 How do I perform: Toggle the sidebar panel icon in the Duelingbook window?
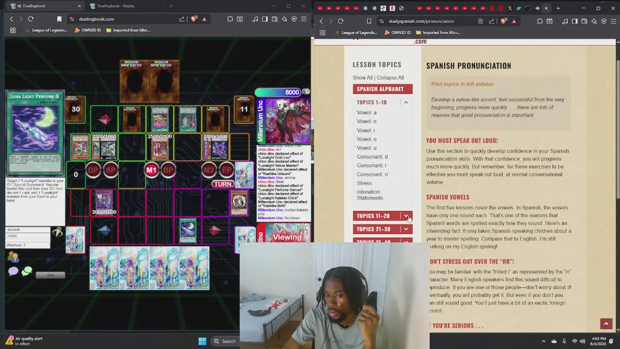pos(265,19)
